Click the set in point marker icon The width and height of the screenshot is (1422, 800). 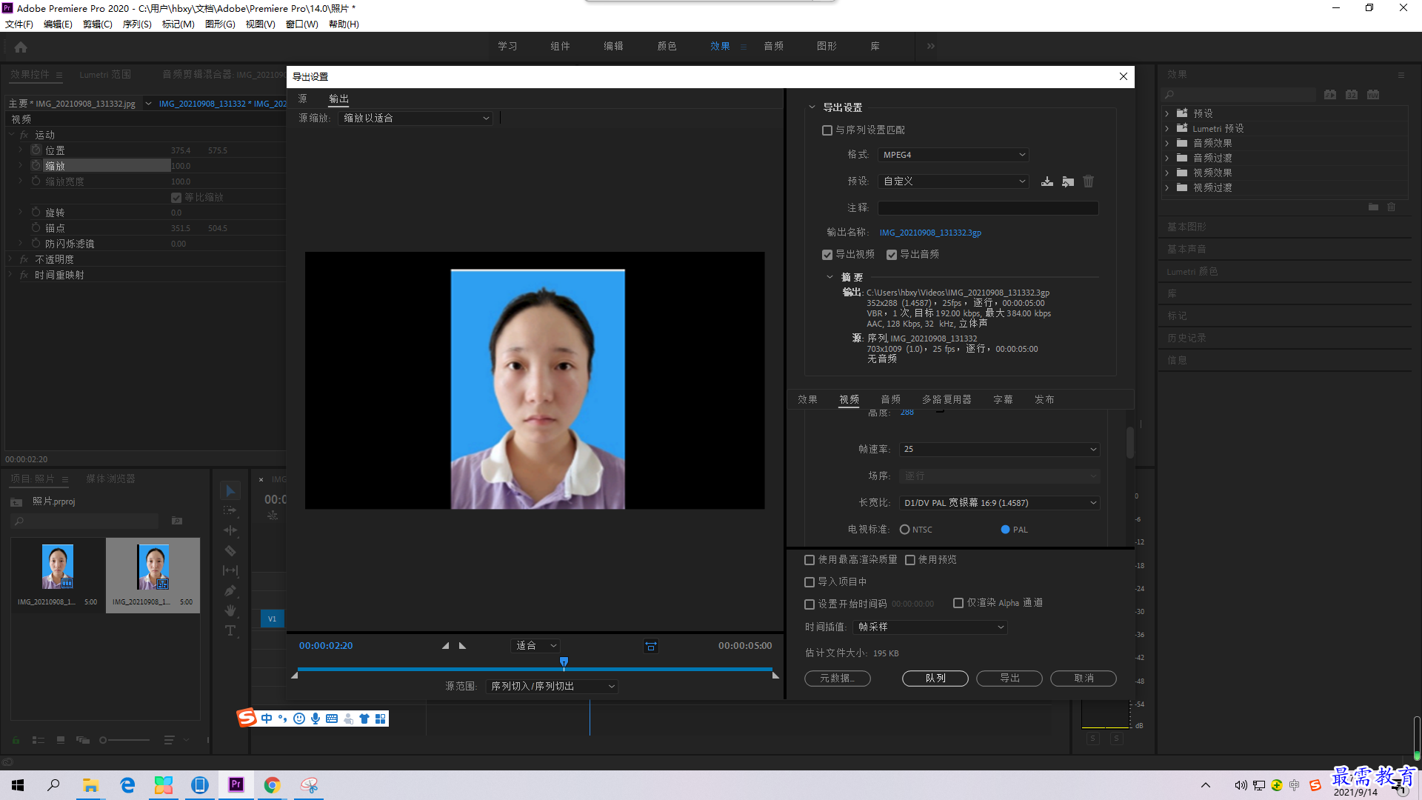[445, 646]
